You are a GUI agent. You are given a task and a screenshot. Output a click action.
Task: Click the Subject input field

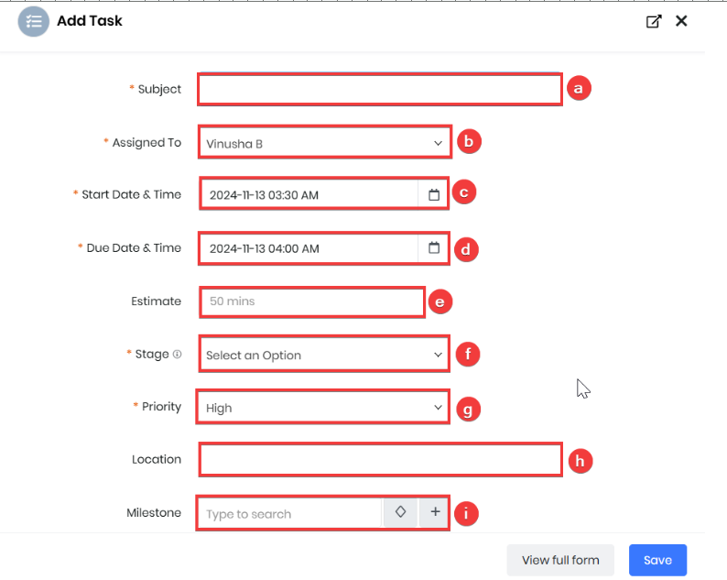380,89
